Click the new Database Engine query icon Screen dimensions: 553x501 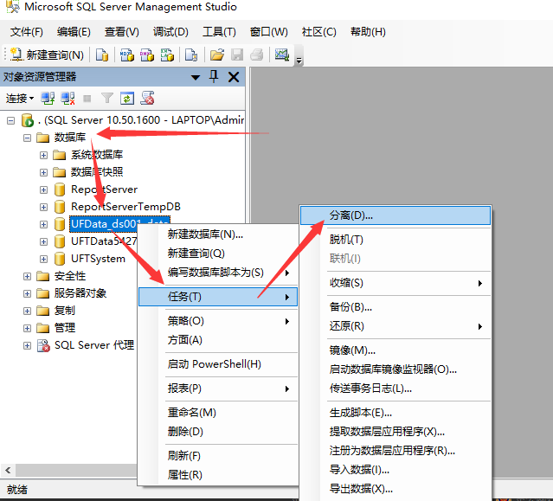pyautogui.click(x=102, y=55)
